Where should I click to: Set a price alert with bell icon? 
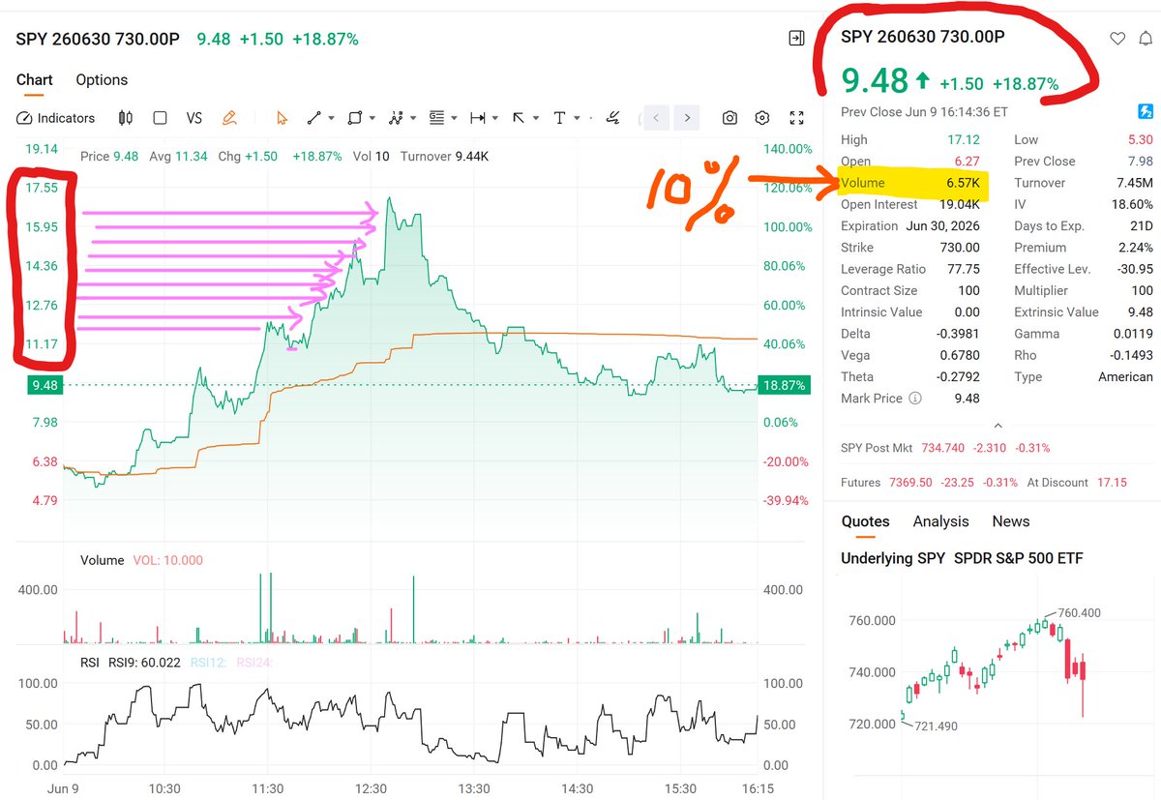pos(1146,39)
